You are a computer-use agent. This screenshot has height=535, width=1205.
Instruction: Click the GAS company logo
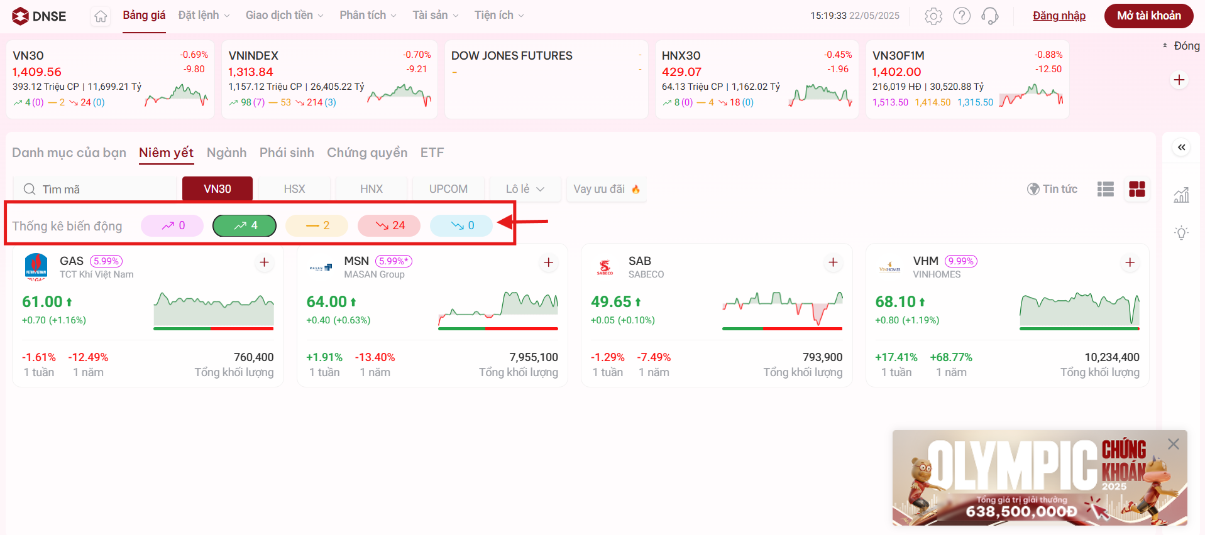click(x=36, y=267)
